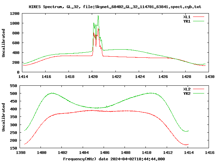Click the green YR2 curve right hump peak

[x=151, y=93]
